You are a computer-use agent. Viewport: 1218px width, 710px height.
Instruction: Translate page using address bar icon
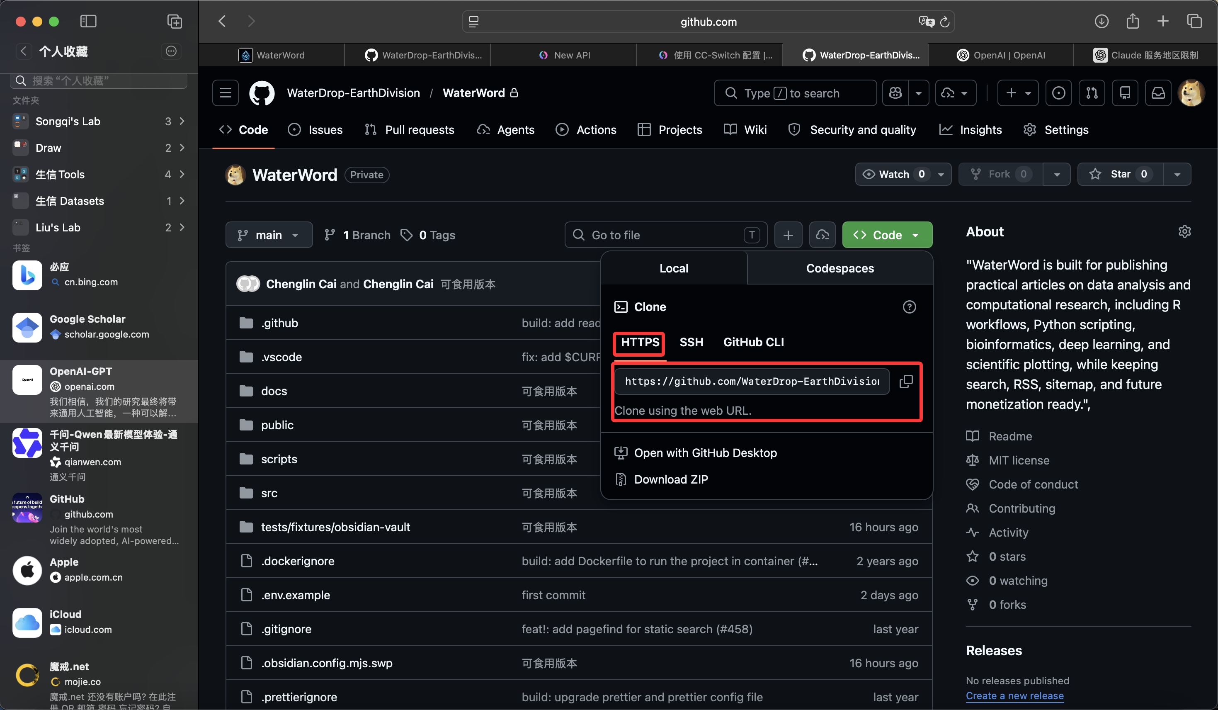926,22
